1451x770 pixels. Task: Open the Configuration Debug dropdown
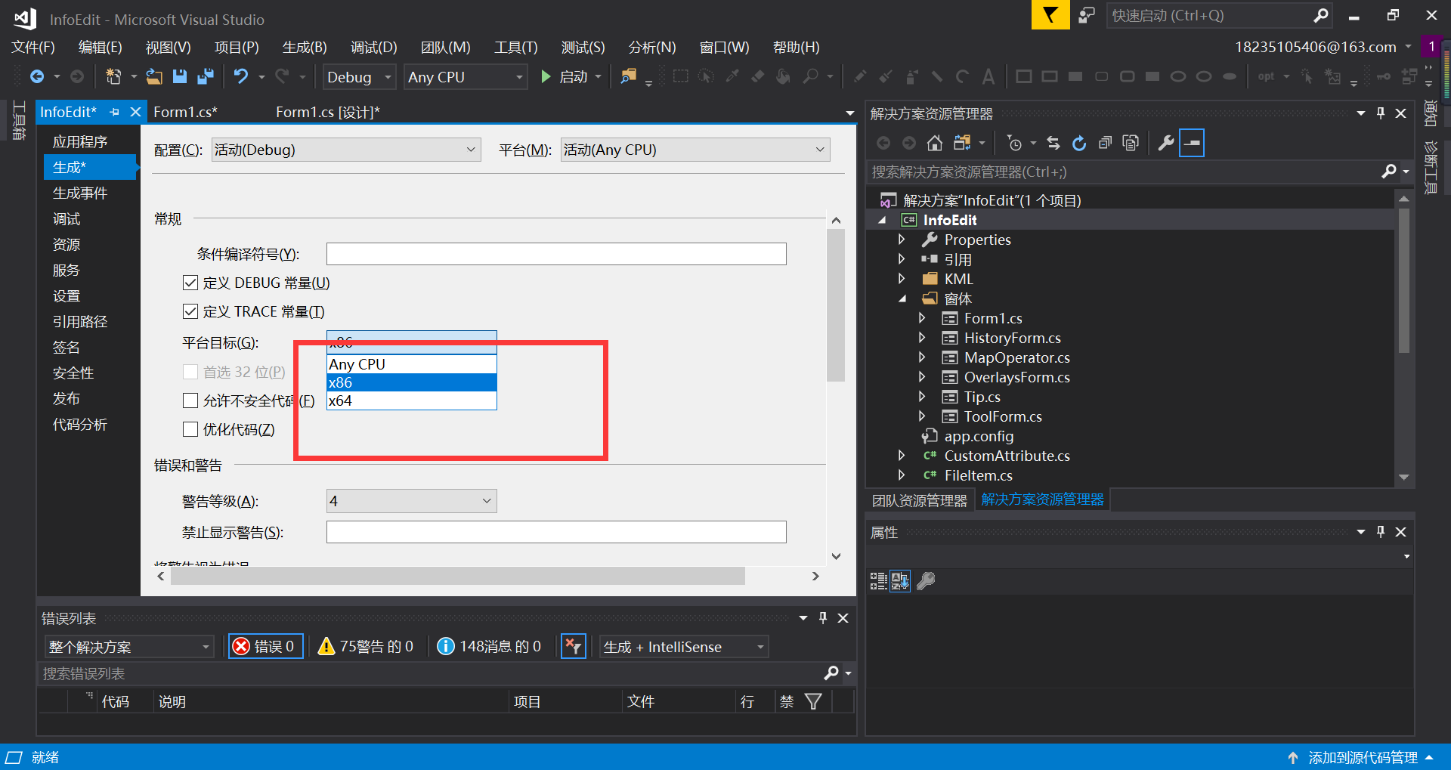346,150
